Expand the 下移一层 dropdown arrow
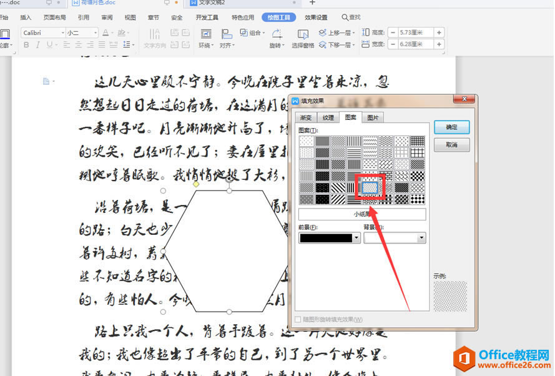Viewport: 555px width, 376px height. tap(353, 45)
